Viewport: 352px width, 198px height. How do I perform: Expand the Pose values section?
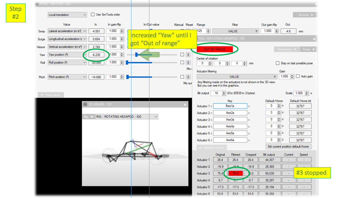click(x=51, y=95)
